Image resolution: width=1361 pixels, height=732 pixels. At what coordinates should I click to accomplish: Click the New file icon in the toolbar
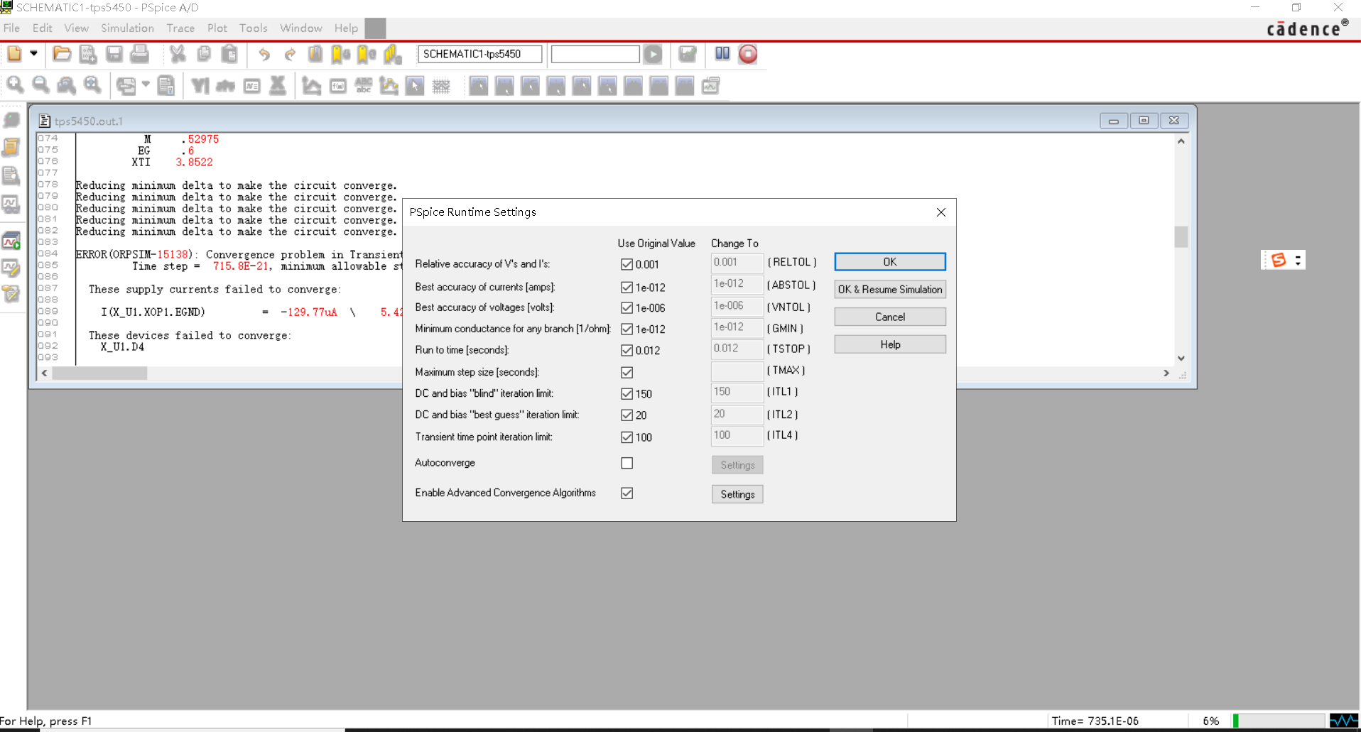tap(15, 54)
